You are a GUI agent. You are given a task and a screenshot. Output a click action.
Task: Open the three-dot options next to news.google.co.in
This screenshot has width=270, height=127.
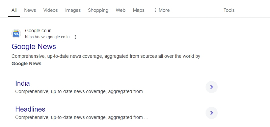click(75, 37)
